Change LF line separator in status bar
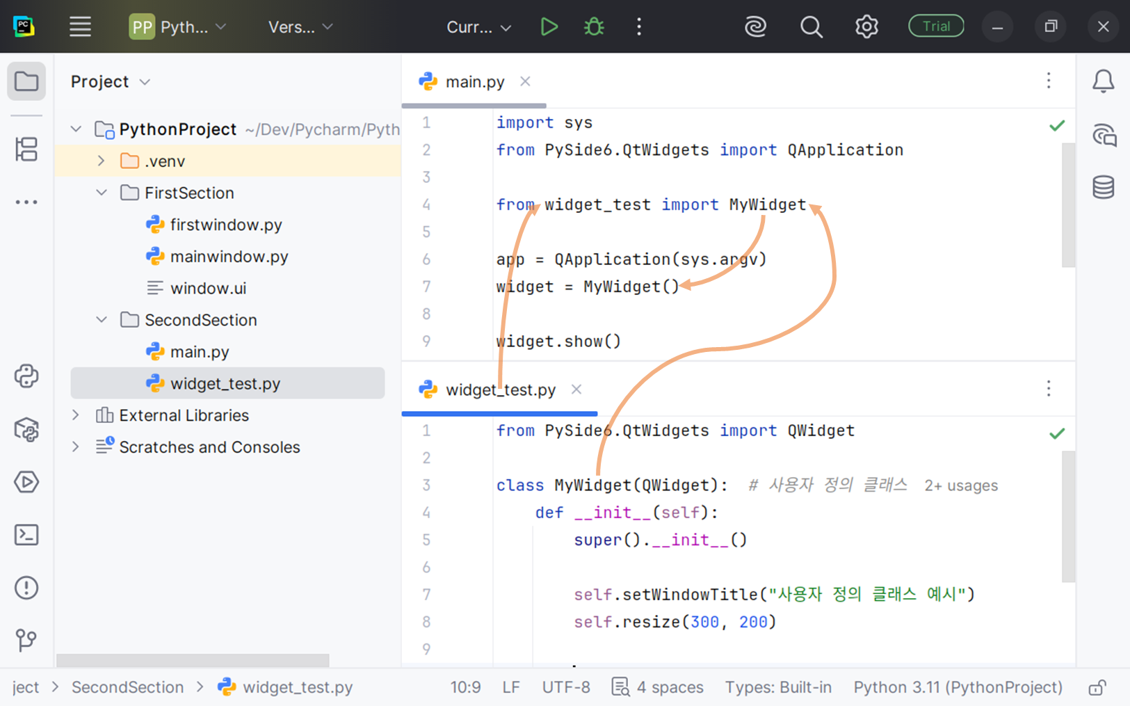Image resolution: width=1130 pixels, height=706 pixels. click(511, 687)
